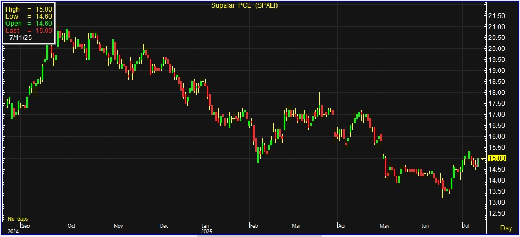This screenshot has width=520, height=237.
Task: Click the Jul label on the time axis
Action: coord(466,226)
